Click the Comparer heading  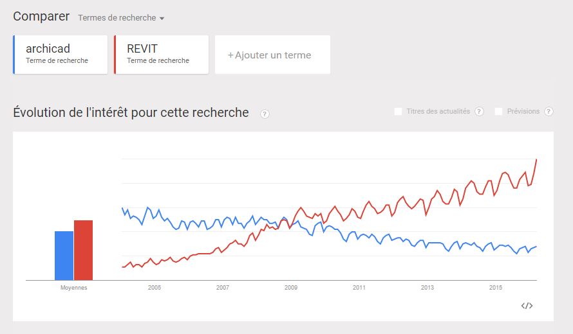pos(41,17)
